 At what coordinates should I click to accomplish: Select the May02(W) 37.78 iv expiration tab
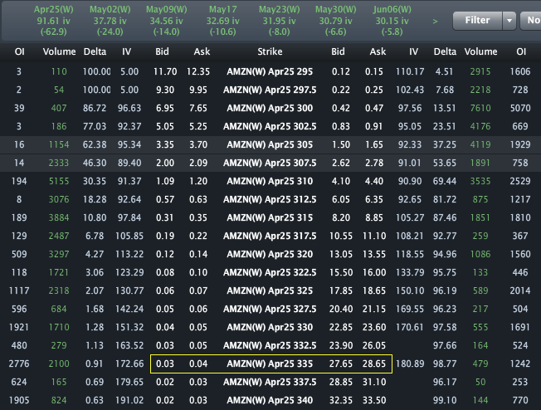(x=110, y=21)
